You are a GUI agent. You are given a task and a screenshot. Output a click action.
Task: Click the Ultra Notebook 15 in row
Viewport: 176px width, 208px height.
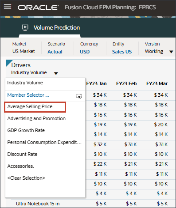(38, 204)
